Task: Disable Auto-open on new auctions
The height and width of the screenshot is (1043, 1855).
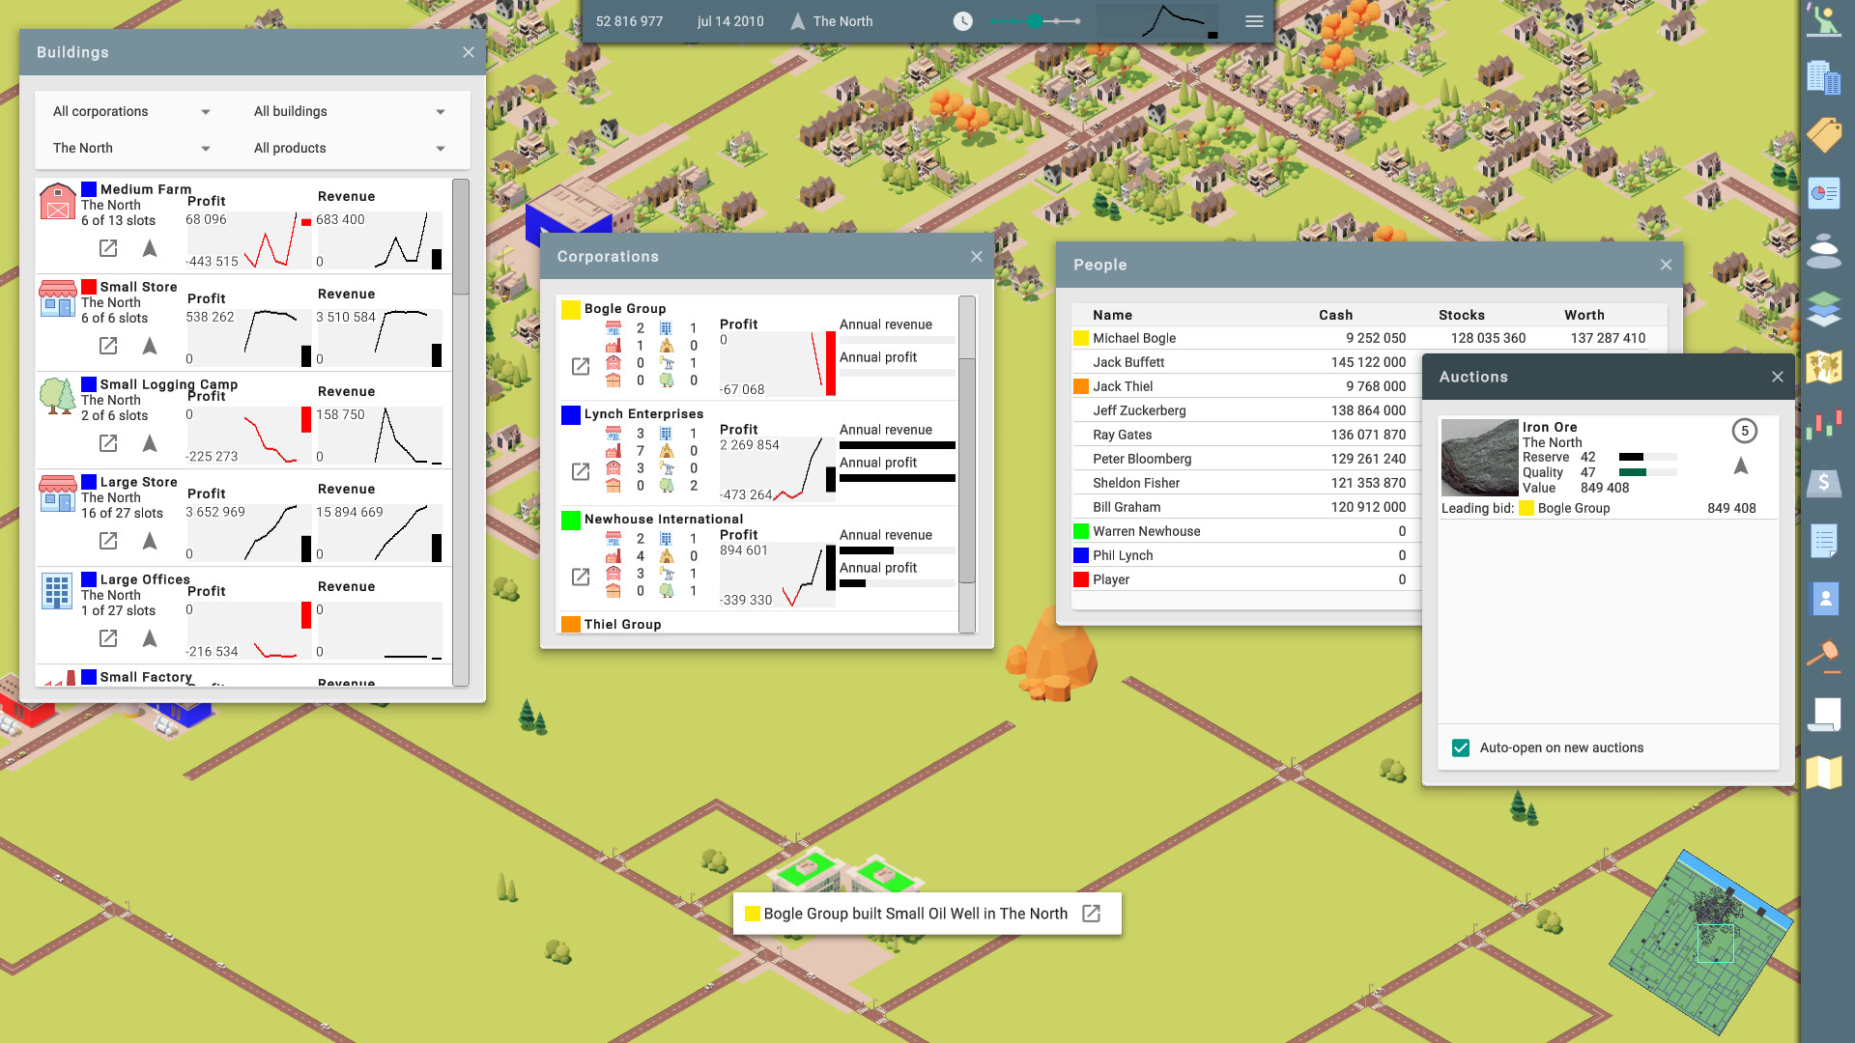Action: pyautogui.click(x=1460, y=747)
